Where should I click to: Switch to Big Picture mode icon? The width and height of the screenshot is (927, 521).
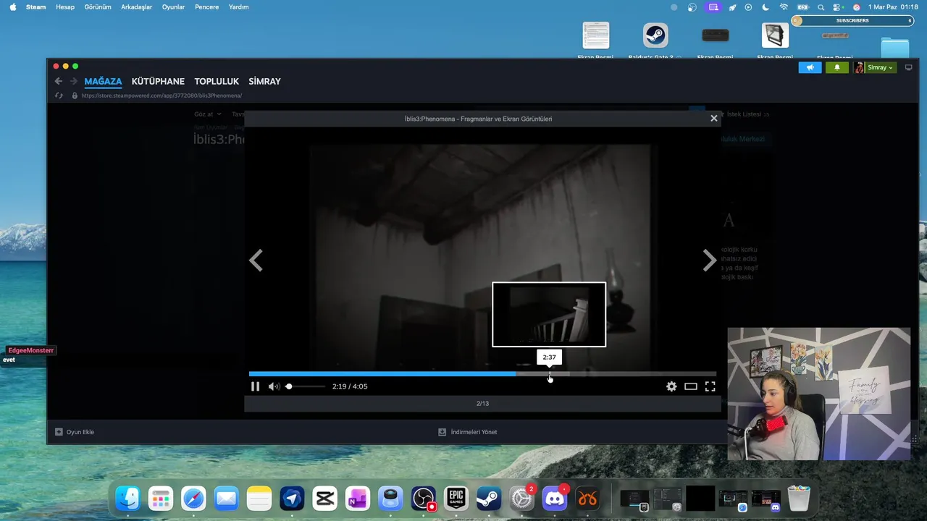[909, 67]
